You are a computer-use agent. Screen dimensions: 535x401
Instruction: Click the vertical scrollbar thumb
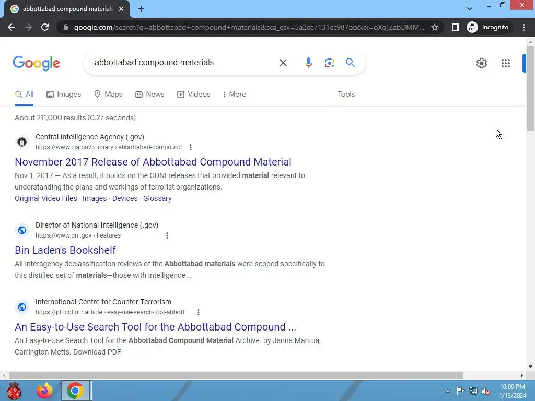click(x=530, y=87)
